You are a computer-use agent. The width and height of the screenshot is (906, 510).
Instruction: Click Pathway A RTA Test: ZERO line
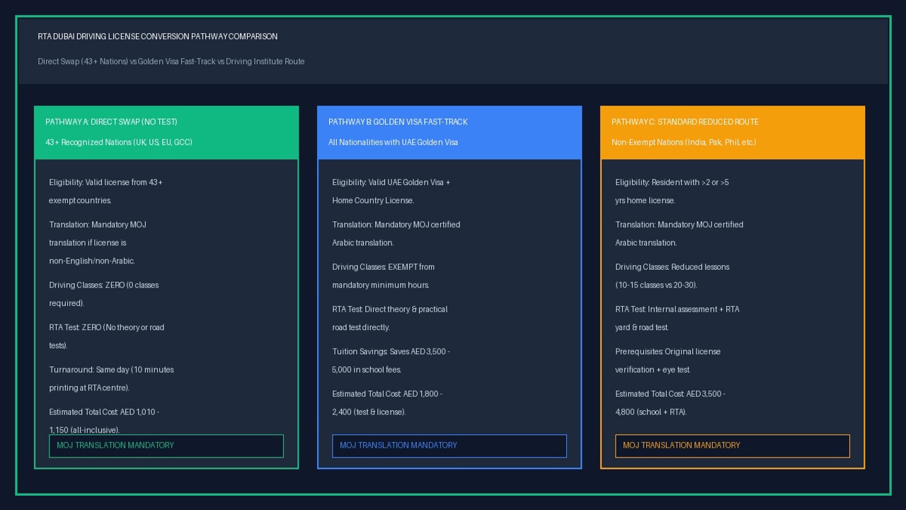point(107,336)
